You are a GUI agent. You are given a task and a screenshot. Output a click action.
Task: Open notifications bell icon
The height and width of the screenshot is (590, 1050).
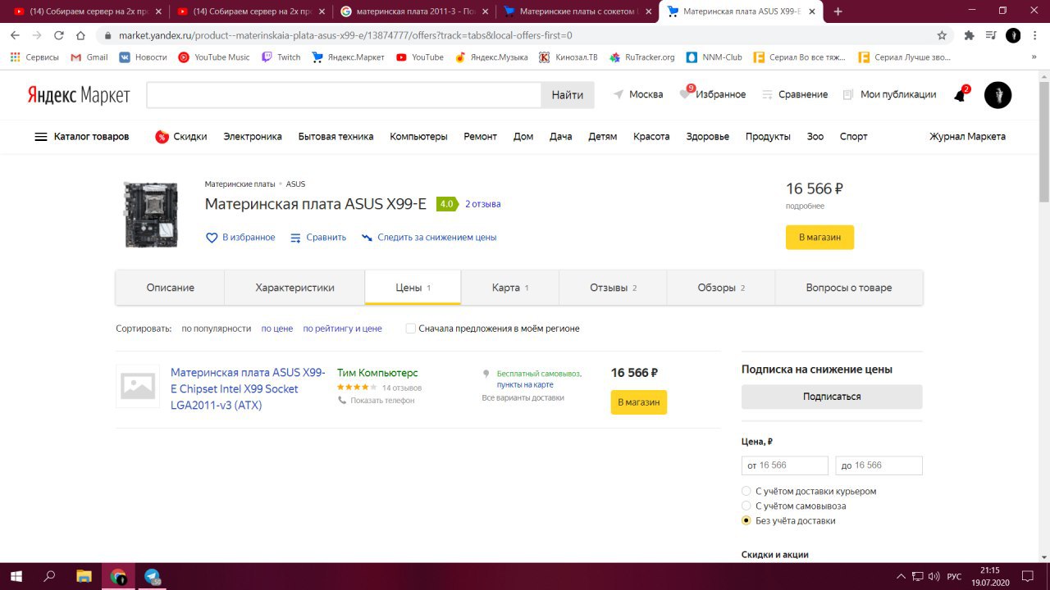(960, 94)
